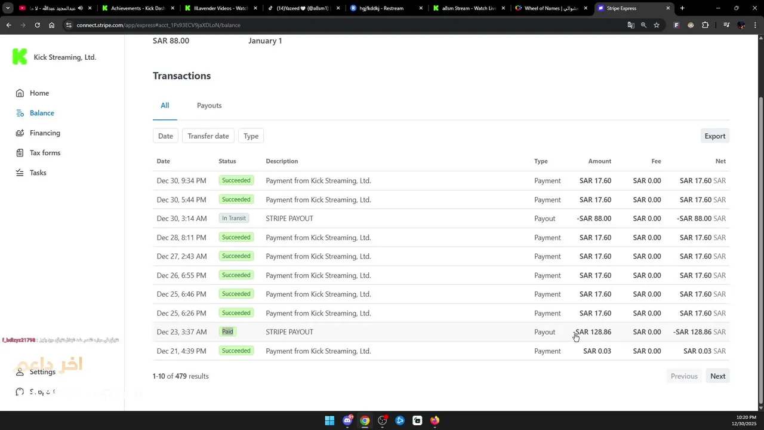Click the Previous page button

pos(684,376)
